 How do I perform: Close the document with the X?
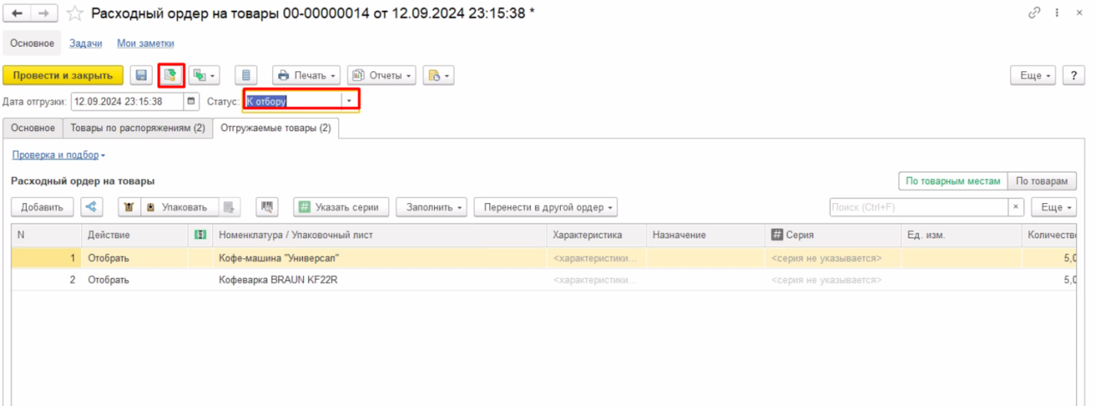(x=1080, y=13)
